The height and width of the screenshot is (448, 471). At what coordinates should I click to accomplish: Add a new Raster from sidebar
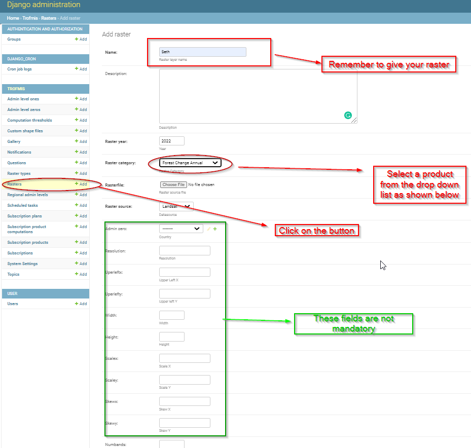pyautogui.click(x=81, y=184)
